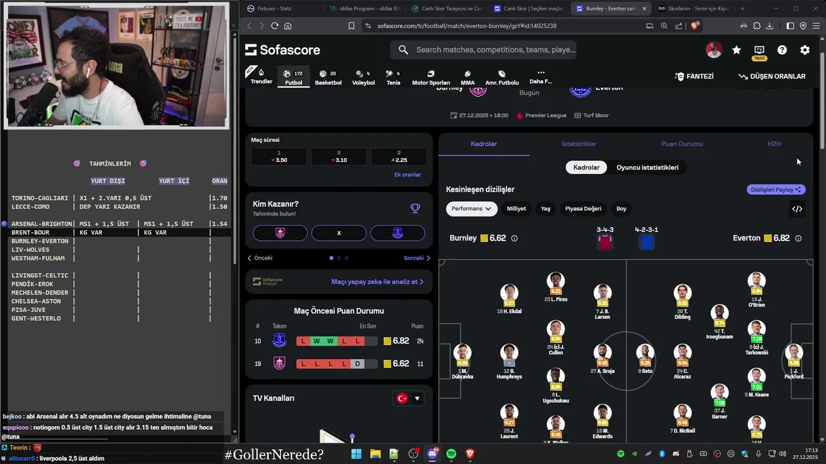The height and width of the screenshot is (464, 826).
Task: Open the Motor Sporları category
Action: tap(431, 77)
